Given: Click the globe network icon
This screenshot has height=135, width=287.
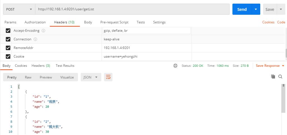Looking at the screenshot, I should (x=175, y=66).
